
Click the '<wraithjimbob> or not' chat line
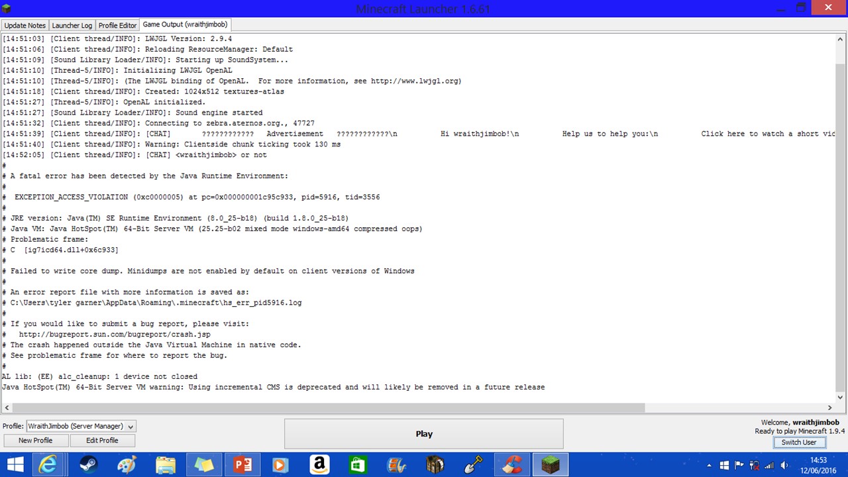[134, 155]
